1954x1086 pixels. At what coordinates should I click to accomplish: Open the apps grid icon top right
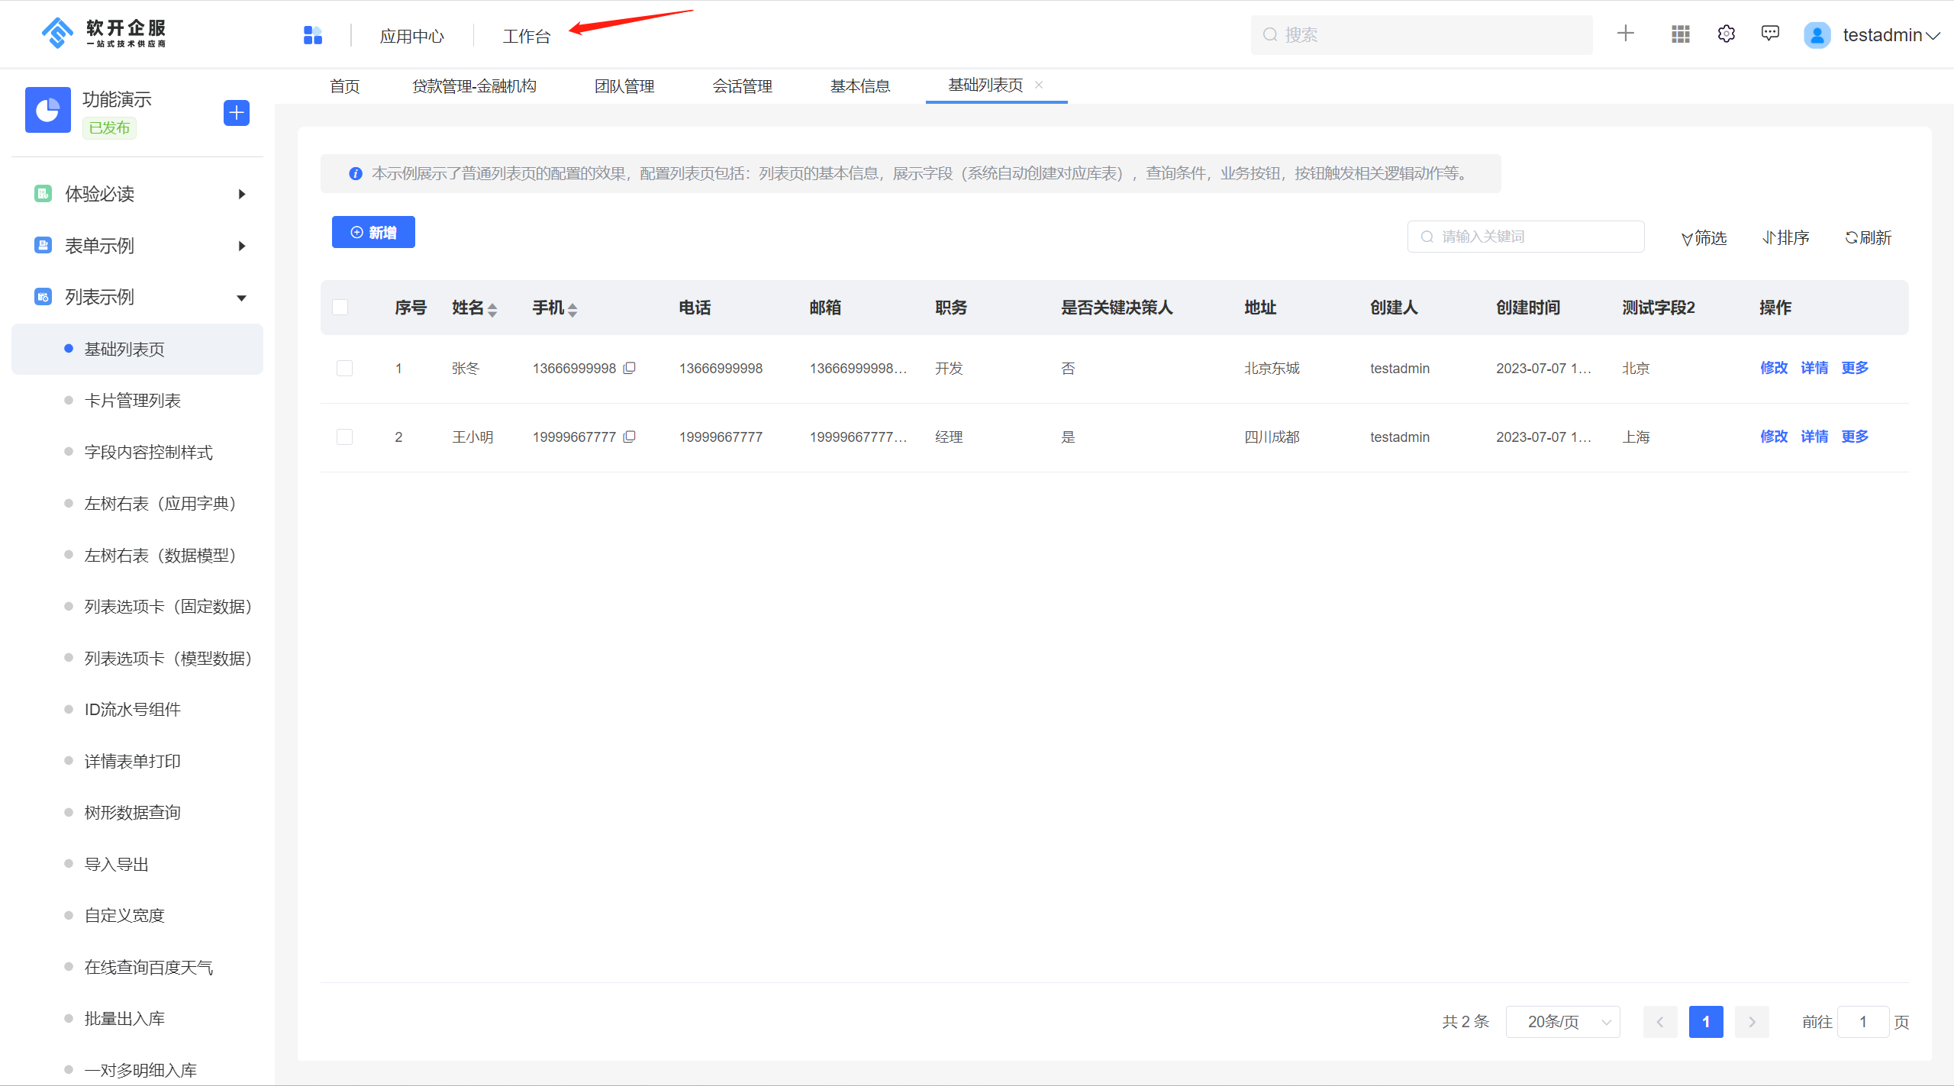pos(1679,34)
